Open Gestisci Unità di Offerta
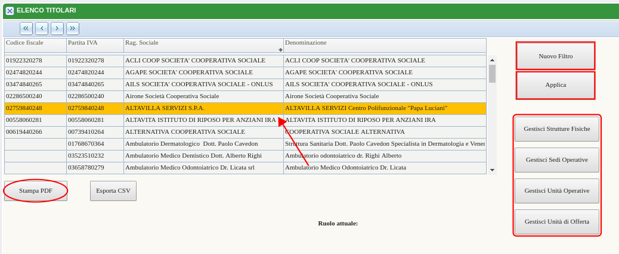619x254 pixels. [556, 222]
